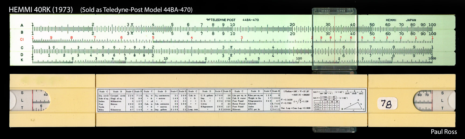Click the HEMMI JAPAN text atop the cursor
The height and width of the screenshot is (139, 465).
(x=334, y=11)
